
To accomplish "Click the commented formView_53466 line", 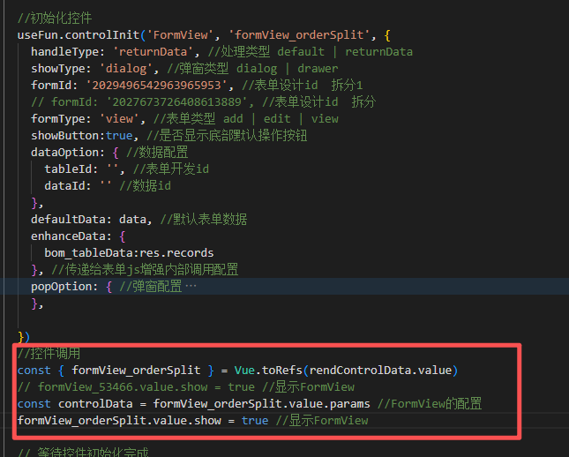I will tap(185, 387).
